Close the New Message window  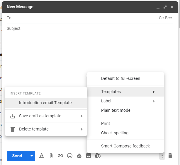point(172,7)
